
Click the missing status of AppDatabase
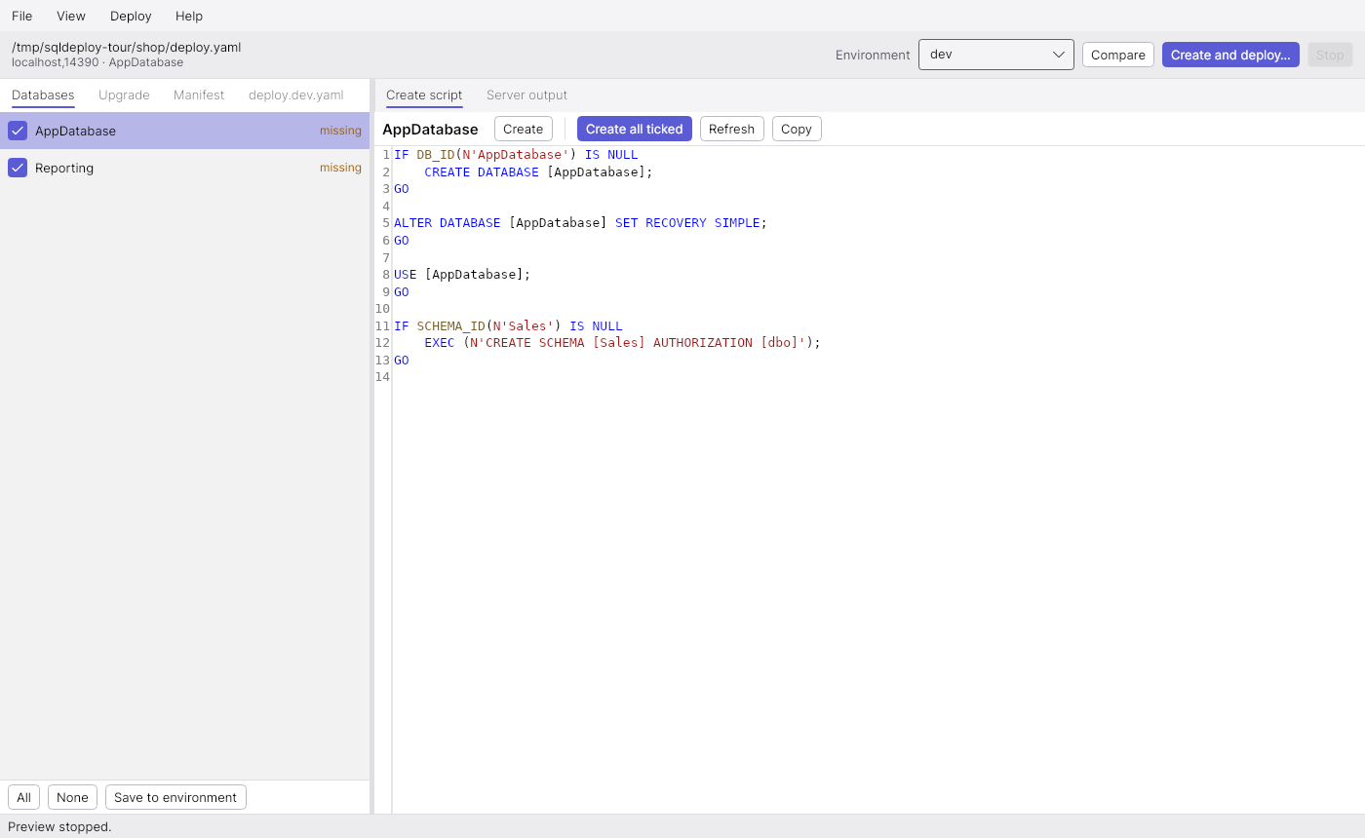340,131
